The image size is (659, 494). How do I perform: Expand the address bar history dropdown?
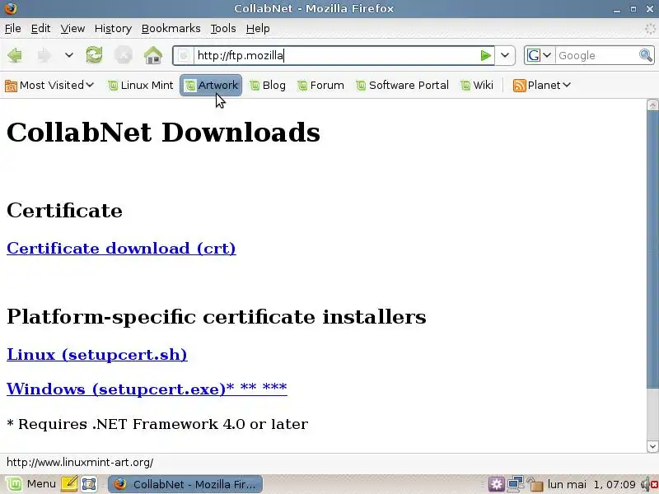coord(505,55)
